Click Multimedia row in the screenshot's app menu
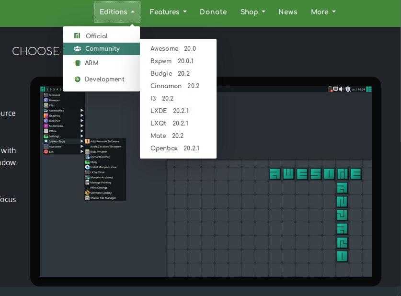The height and width of the screenshot is (296, 401). click(x=63, y=126)
